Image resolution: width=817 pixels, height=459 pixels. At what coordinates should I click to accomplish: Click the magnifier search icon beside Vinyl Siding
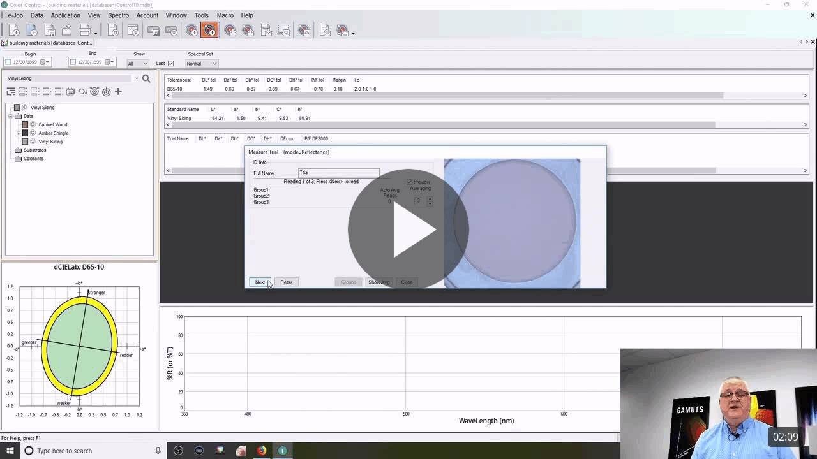coord(146,78)
